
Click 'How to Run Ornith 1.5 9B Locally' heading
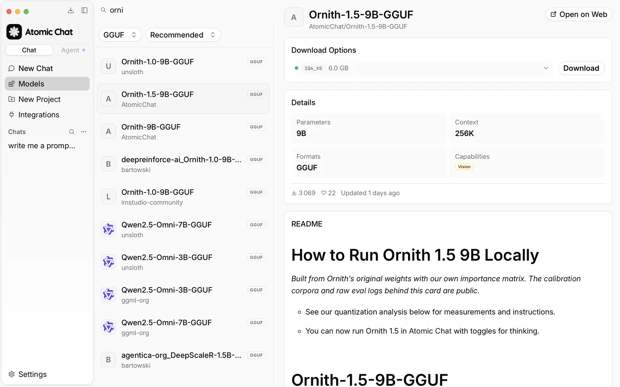coord(415,255)
